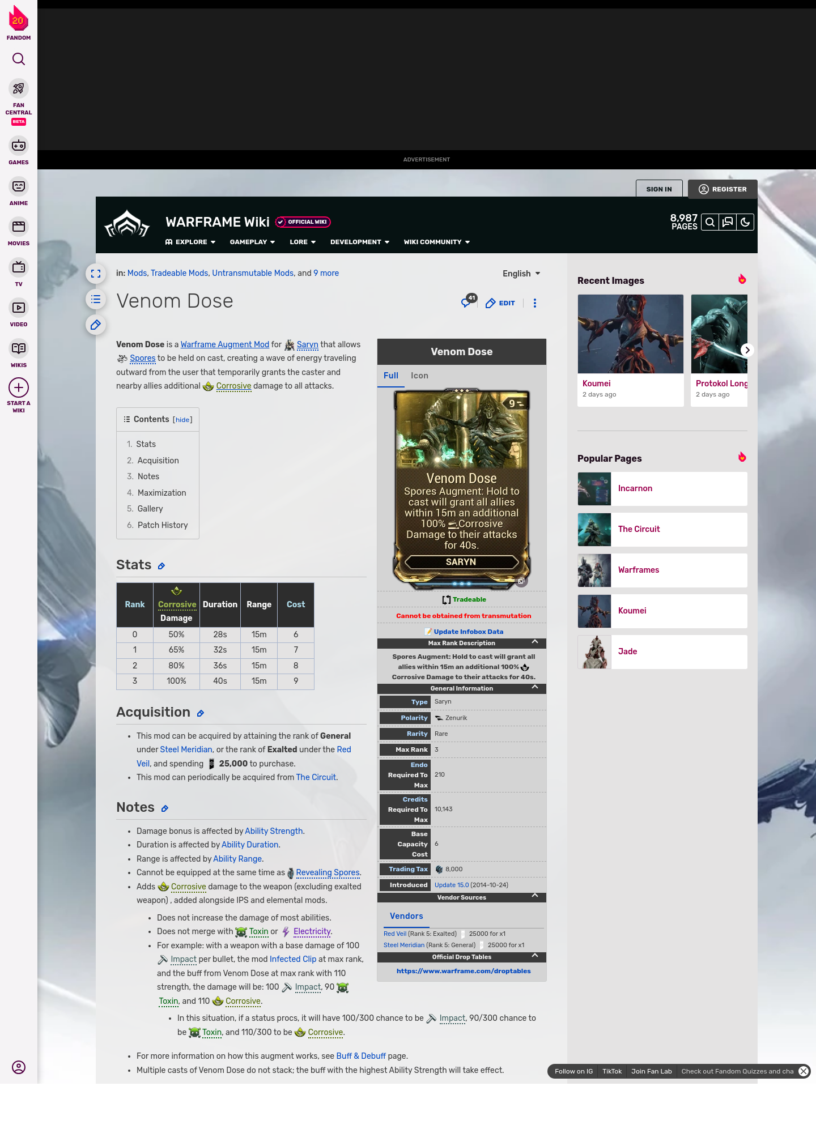This screenshot has height=1133, width=816.
Task: Enlarge the Venom Dose mod card image
Action: coord(462,488)
